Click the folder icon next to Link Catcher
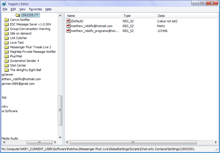Viewport: 220px width, 153px height. point(6,38)
